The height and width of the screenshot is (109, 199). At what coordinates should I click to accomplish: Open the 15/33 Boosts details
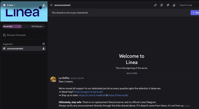[37, 26]
